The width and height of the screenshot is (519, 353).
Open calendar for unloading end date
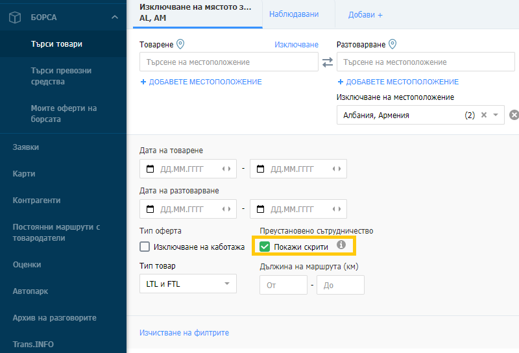(261, 209)
